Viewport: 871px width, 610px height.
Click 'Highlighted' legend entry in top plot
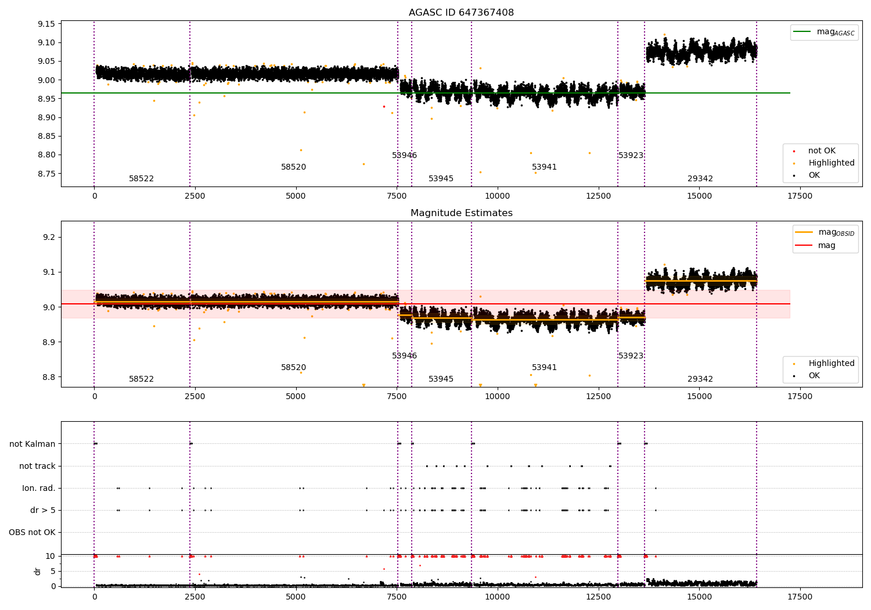point(825,163)
